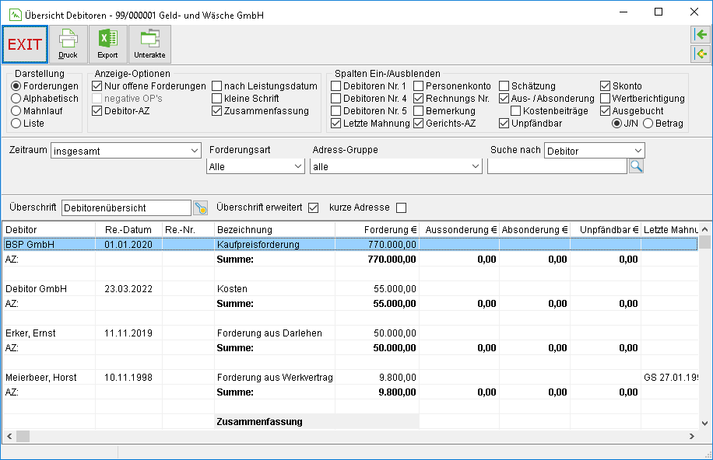Image resolution: width=713 pixels, height=460 pixels.
Task: Toggle Nur offene Forderungen checkbox
Action: 97,85
